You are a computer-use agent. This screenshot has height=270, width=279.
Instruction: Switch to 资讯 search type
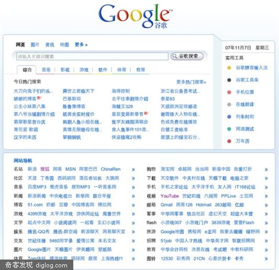click(x=50, y=44)
